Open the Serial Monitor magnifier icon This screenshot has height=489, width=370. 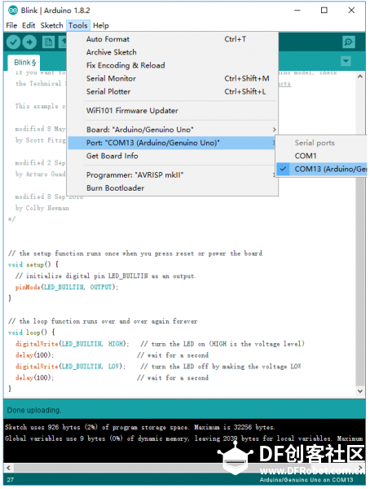click(349, 42)
